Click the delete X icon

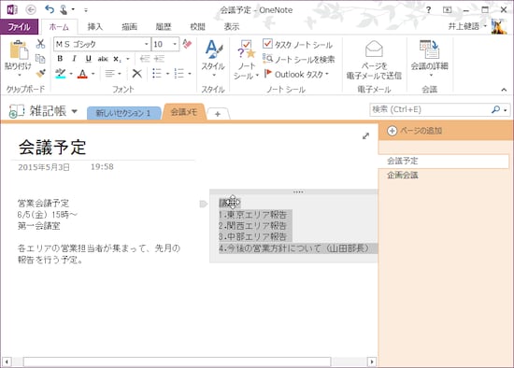pyautogui.click(x=137, y=74)
